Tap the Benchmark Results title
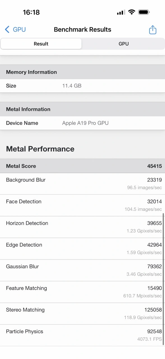The image size is (165, 359). click(x=82, y=29)
